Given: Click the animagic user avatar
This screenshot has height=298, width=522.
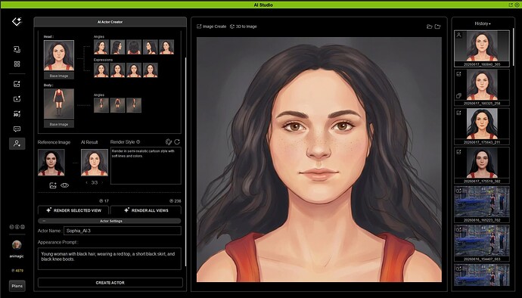Looking at the screenshot, I should point(17,245).
